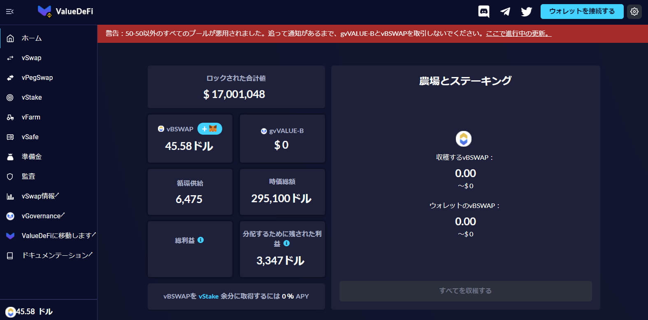648x320 pixels.
Task: Click the 6,475 circulating supply value
Action: point(189,199)
